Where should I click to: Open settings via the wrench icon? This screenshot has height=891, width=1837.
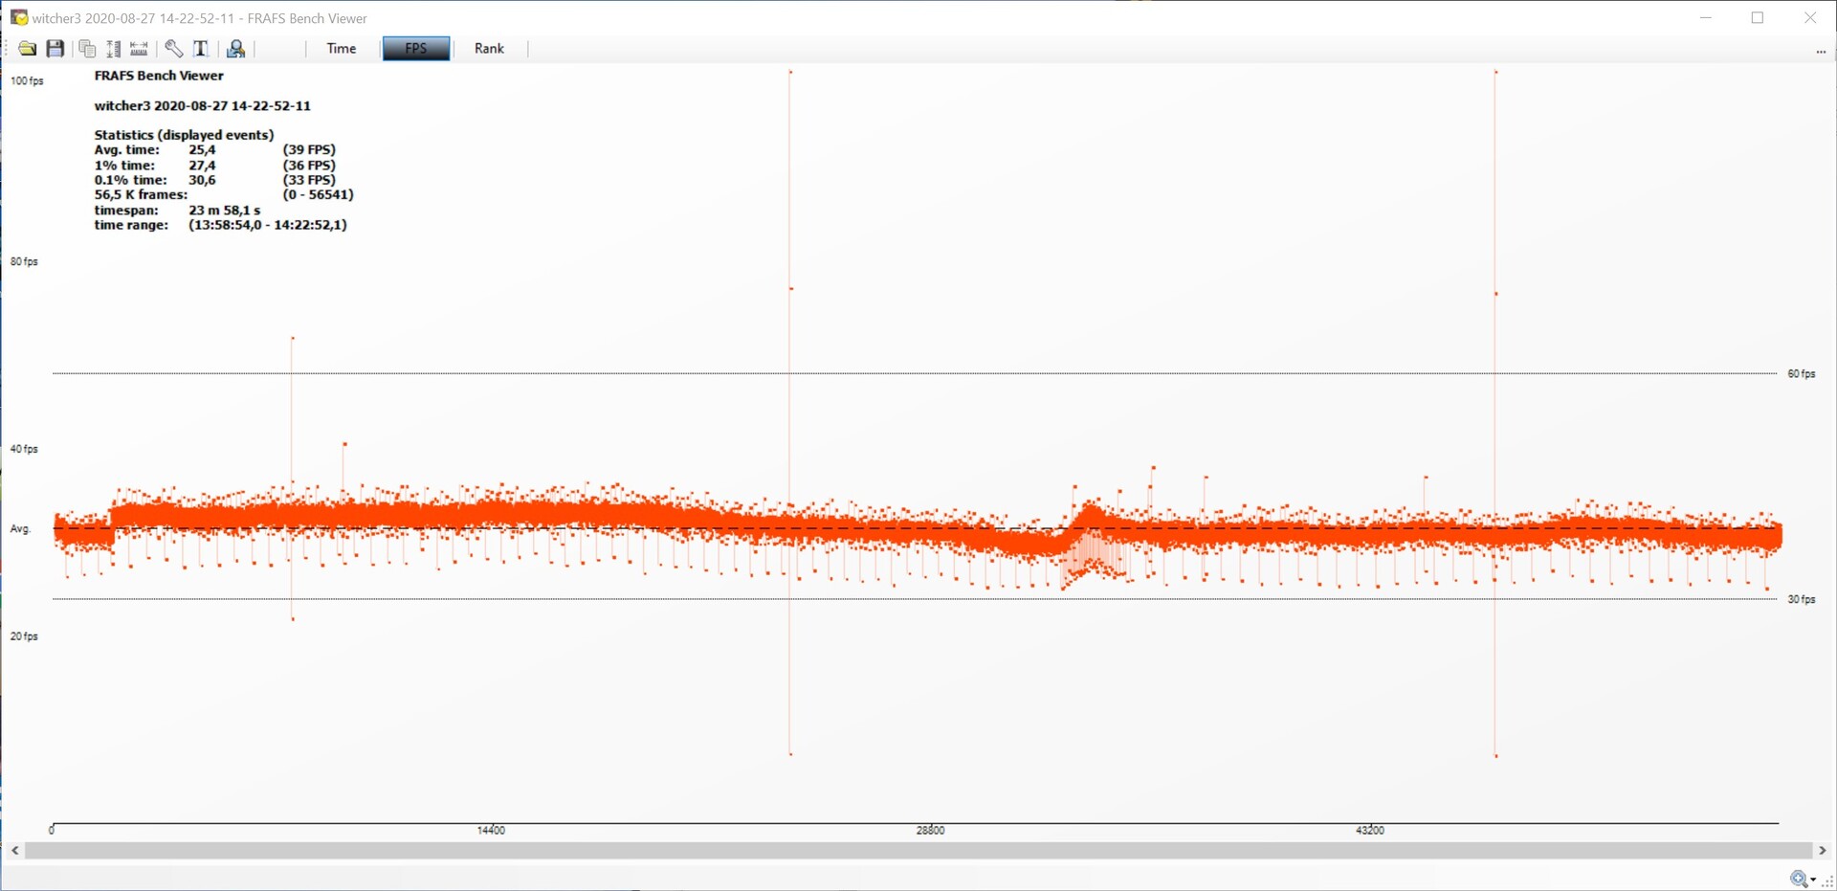click(x=173, y=49)
